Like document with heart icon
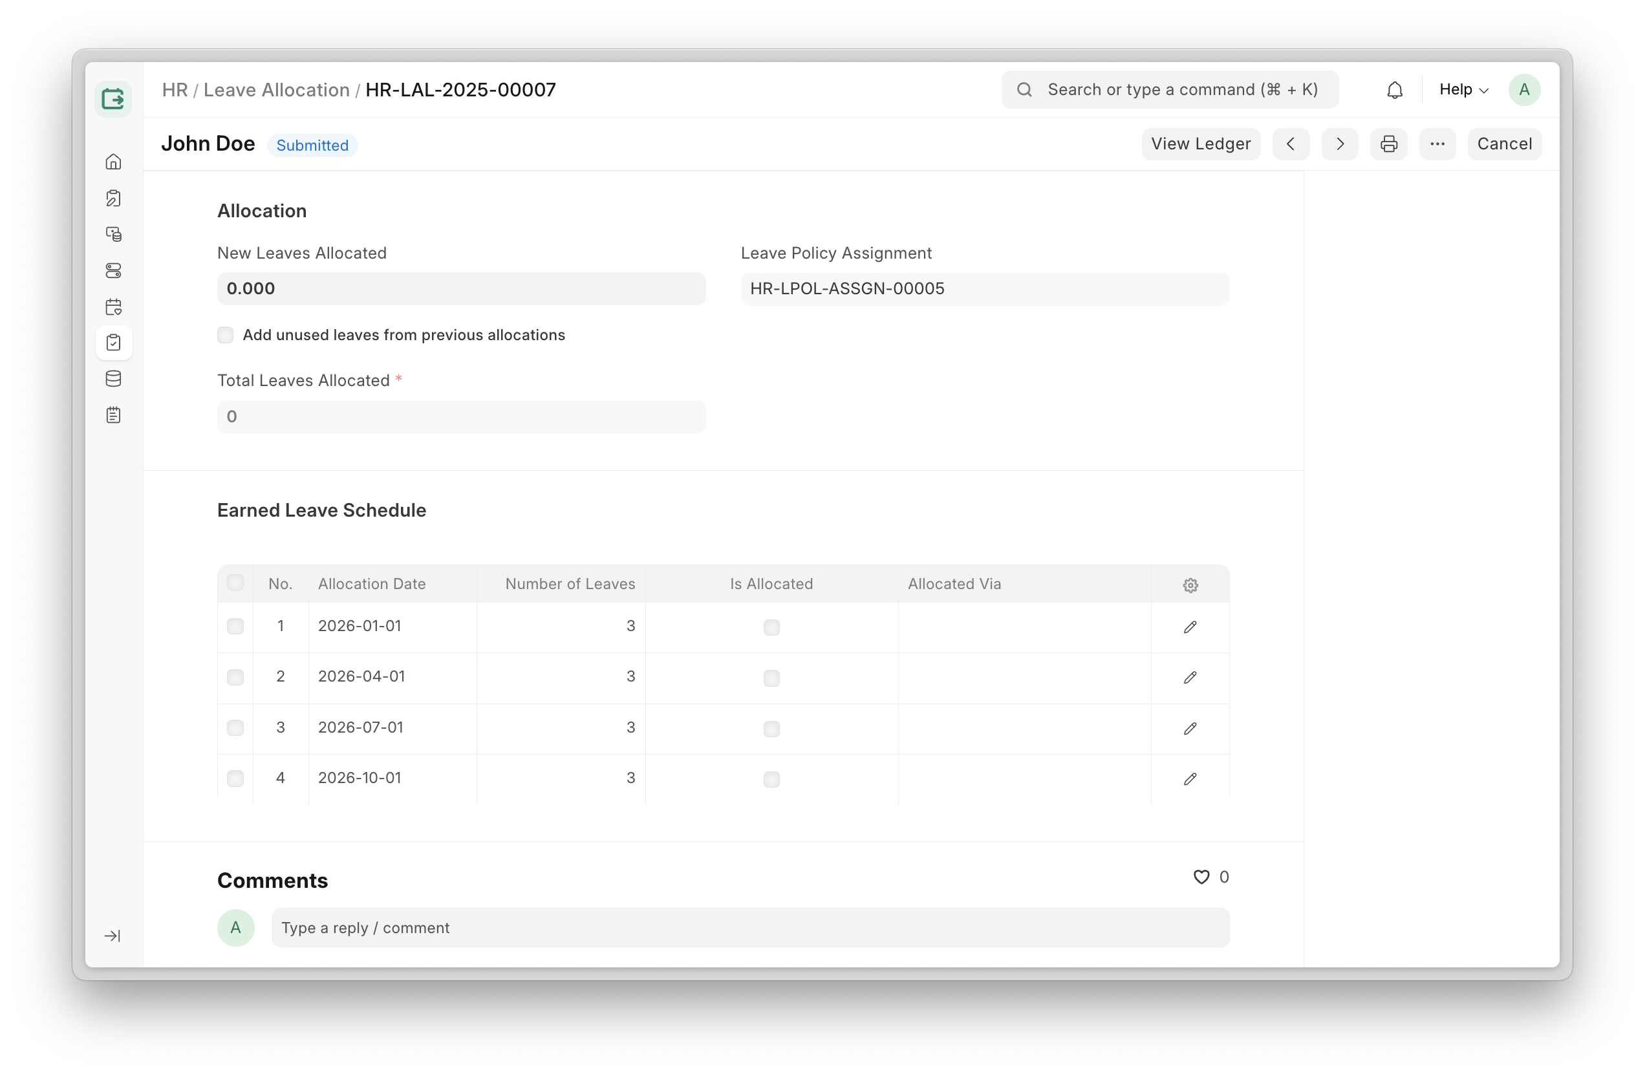This screenshot has height=1076, width=1645. pos(1201,876)
